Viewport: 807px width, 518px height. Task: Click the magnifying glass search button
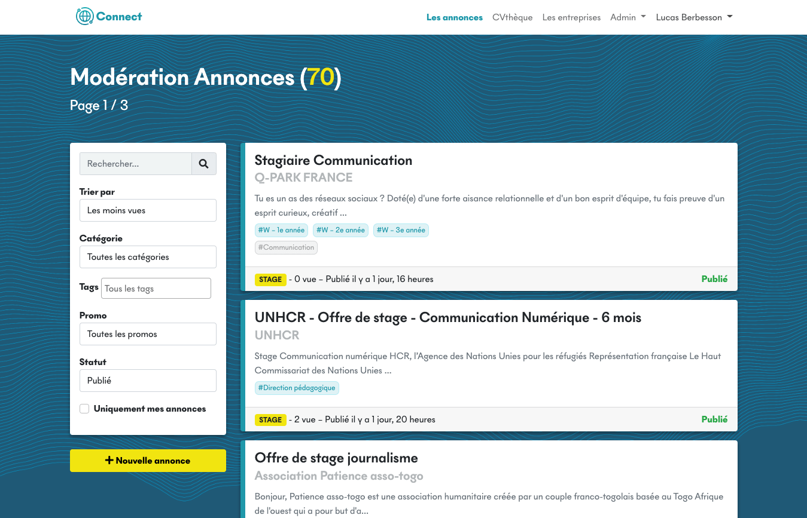click(204, 164)
